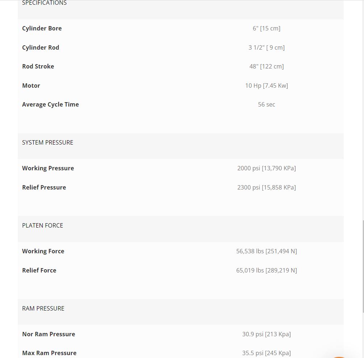Viewport: 364px width, 358px height.
Task: Select the Cylinder Rod row label
Action: pyautogui.click(x=41, y=47)
